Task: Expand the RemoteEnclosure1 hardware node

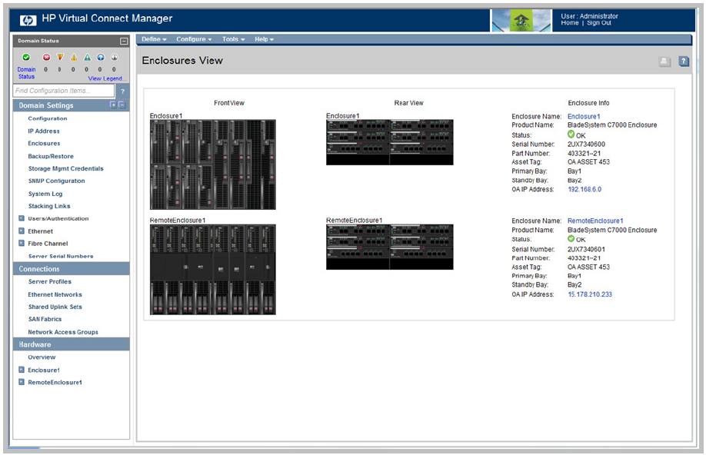Action: click(21, 382)
